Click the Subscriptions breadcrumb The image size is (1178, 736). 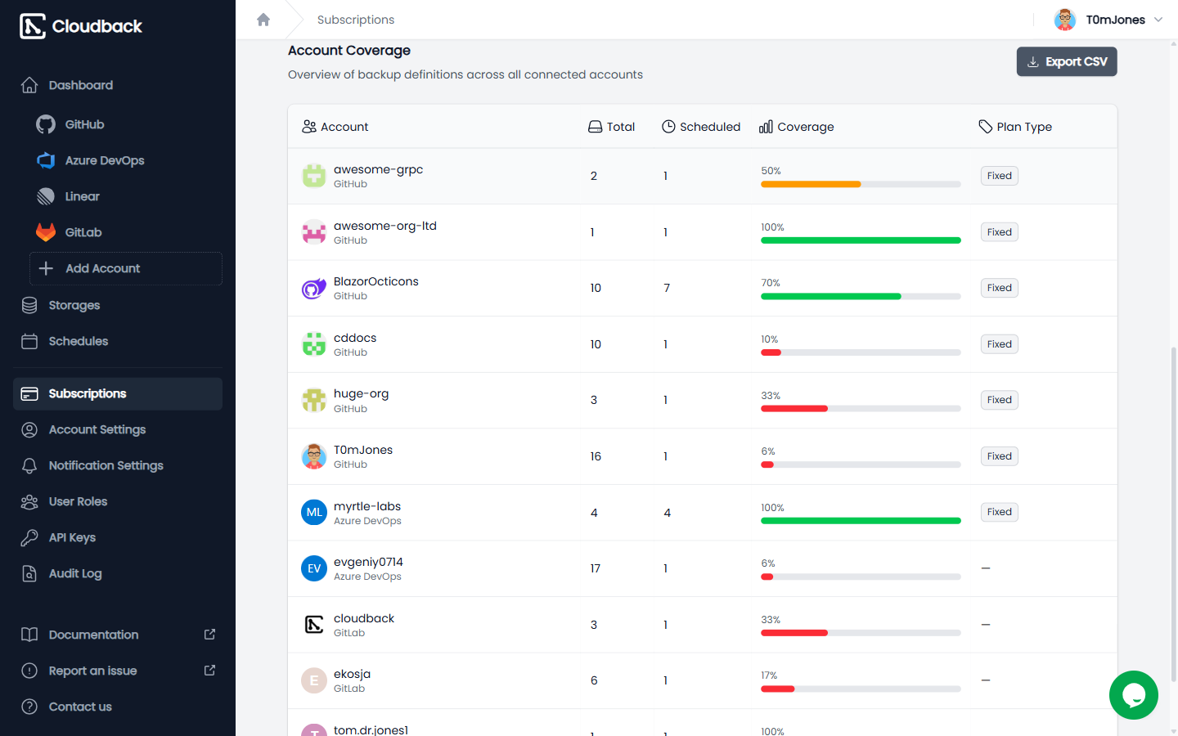pos(356,20)
